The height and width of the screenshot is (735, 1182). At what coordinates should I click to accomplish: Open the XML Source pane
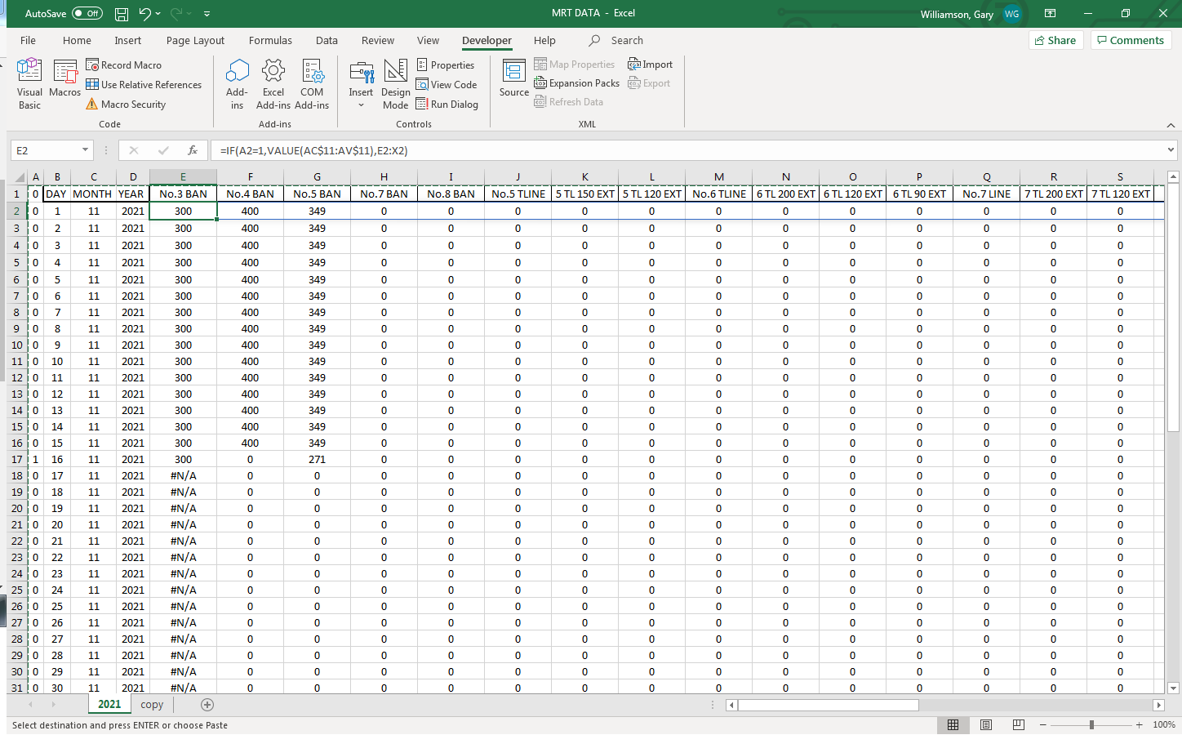point(514,79)
